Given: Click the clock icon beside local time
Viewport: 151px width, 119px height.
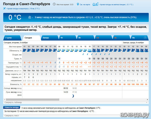Looking at the screenshot, I should pyautogui.click(x=54, y=4).
